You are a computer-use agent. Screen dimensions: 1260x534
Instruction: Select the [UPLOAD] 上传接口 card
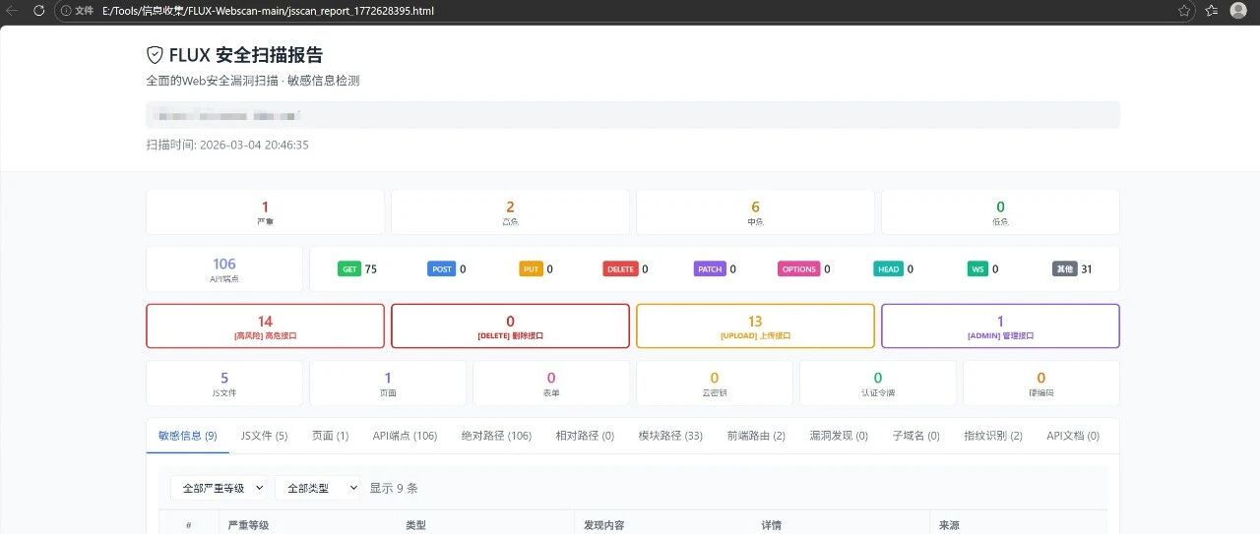coord(755,326)
